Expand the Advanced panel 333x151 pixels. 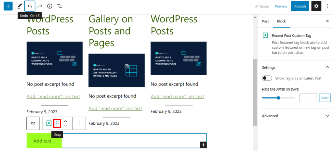(x=327, y=116)
